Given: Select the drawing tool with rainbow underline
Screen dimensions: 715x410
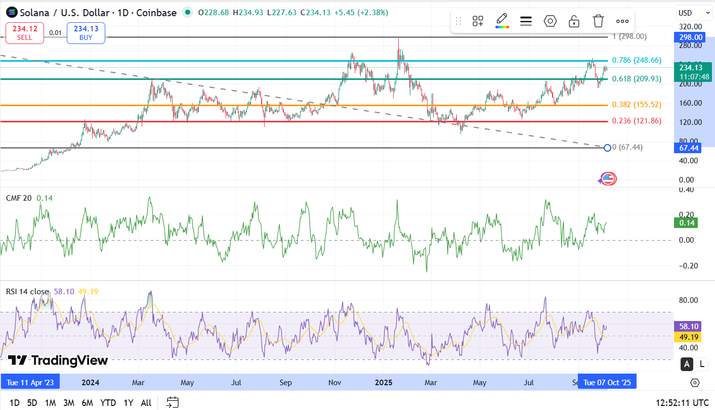Looking at the screenshot, I should pos(501,21).
